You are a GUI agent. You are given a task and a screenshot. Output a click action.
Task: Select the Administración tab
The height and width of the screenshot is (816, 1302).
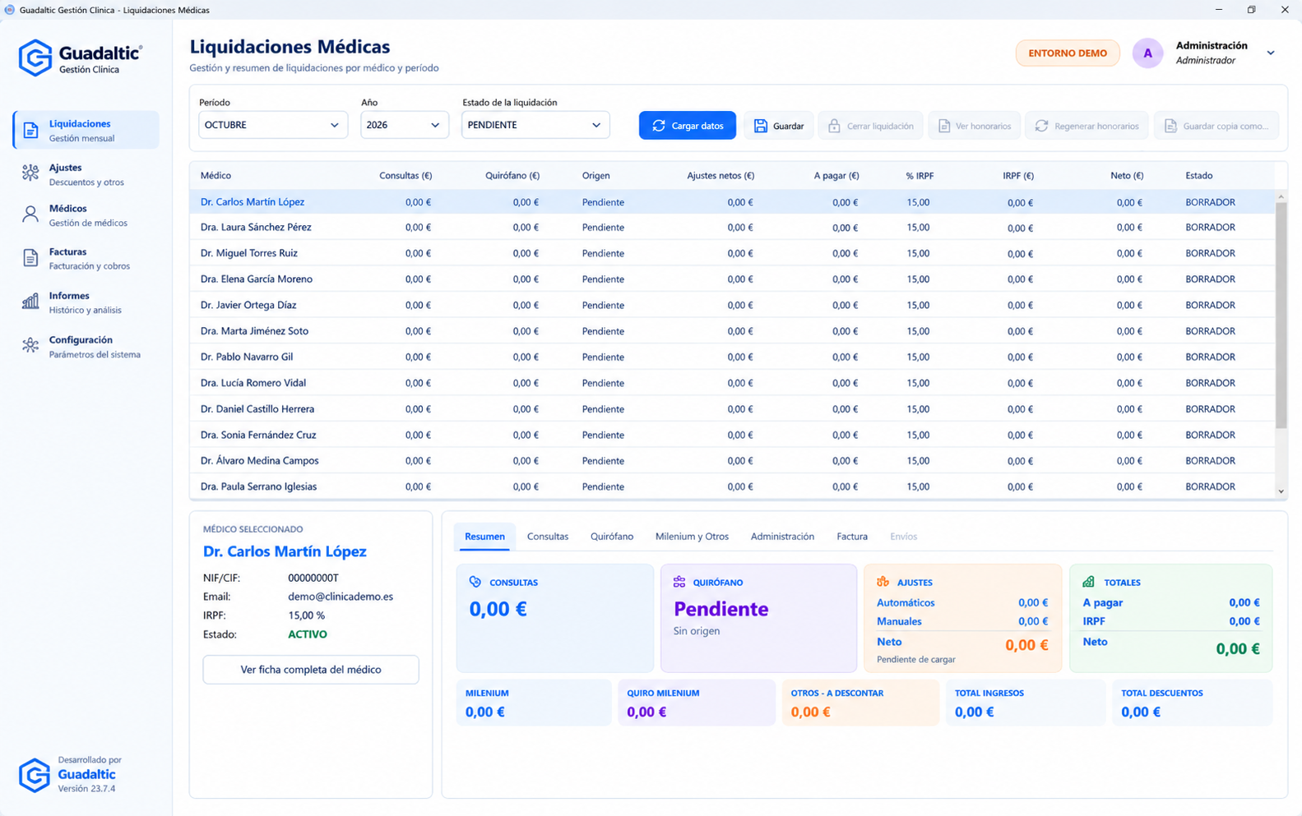pyautogui.click(x=782, y=537)
